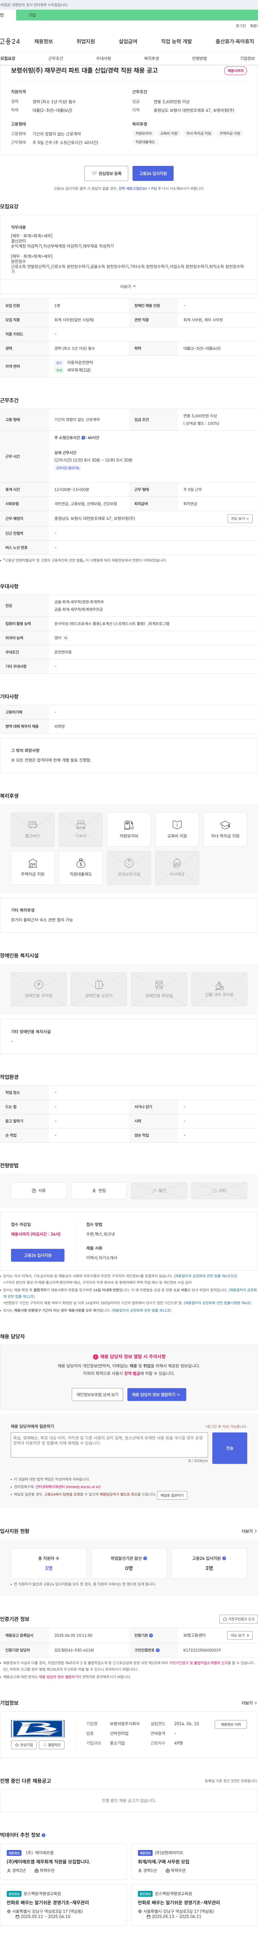Click the 기타 selection step in 전형방법
The height and width of the screenshot is (1950, 258).
[x=219, y=1191]
